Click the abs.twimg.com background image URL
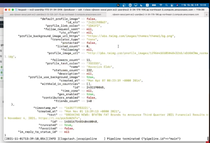This screenshot has width=210, height=143. click(x=130, y=36)
